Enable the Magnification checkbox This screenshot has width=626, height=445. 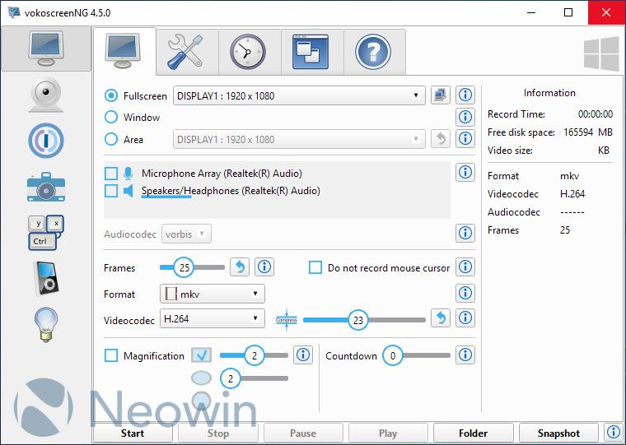(111, 355)
